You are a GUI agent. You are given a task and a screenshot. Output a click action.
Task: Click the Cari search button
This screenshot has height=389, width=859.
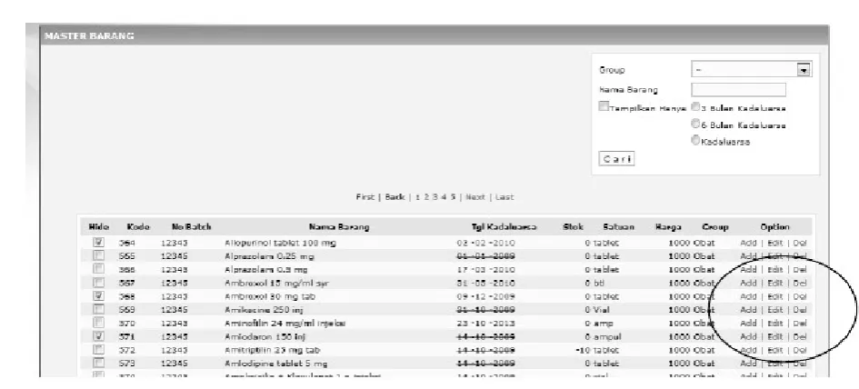pos(617,159)
